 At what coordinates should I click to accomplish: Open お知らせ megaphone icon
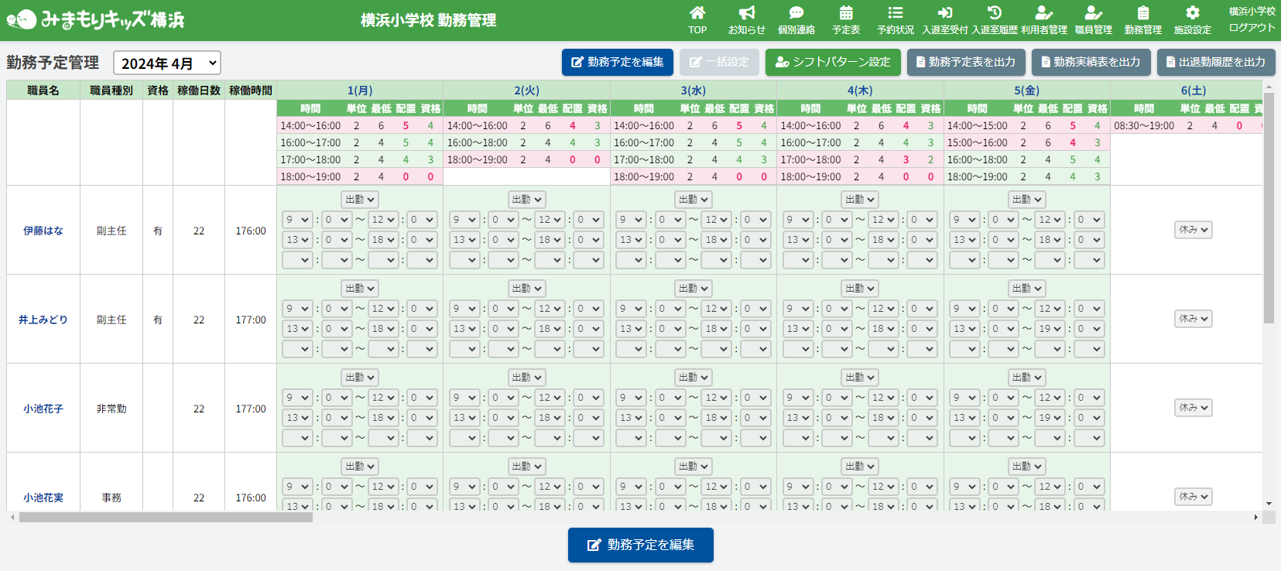coord(746,13)
